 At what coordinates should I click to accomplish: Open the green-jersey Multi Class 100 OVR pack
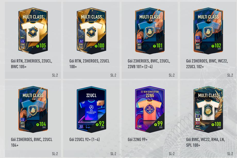point(208,109)
